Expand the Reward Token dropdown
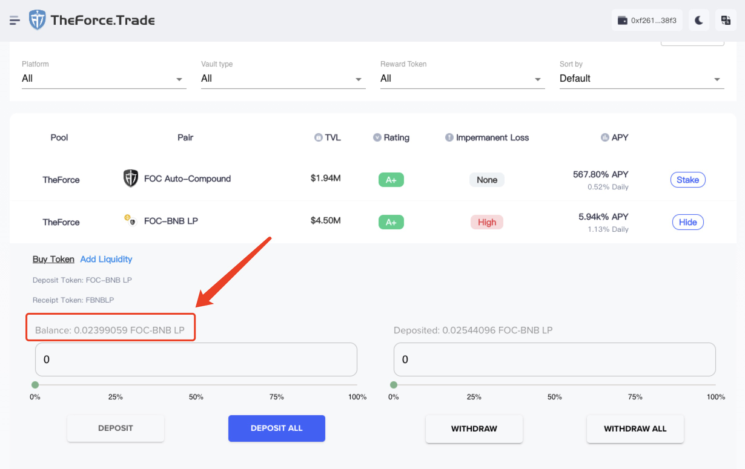Image resolution: width=745 pixels, height=469 pixels. [462, 79]
